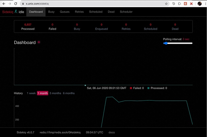207x137 pixels.
Task: Open the Scheduled summary stat link
Action: 151,27
